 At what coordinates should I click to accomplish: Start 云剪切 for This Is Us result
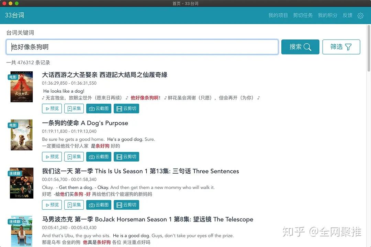(126, 205)
